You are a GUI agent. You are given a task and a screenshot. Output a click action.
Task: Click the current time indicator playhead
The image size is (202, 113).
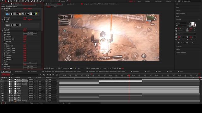pyautogui.click(x=129, y=75)
